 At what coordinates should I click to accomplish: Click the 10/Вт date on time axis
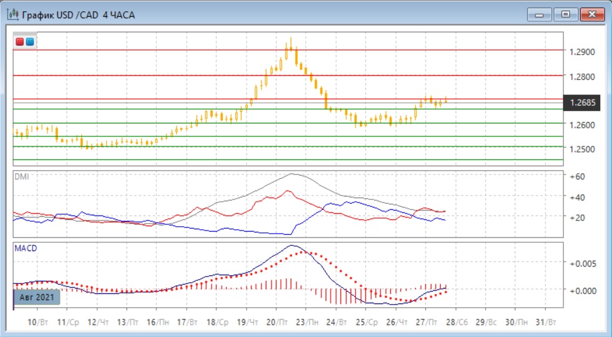point(37,323)
